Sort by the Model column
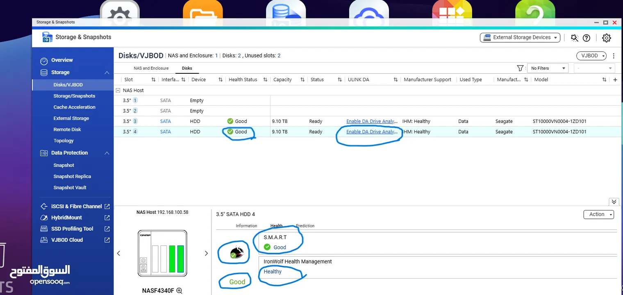Image resolution: width=623 pixels, height=295 pixels. [x=604, y=79]
